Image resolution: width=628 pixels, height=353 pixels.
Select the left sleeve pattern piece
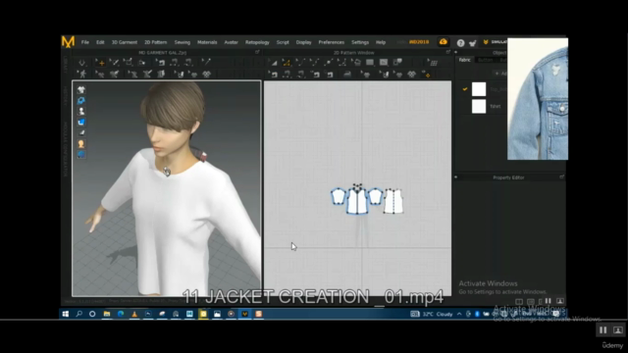point(339,196)
